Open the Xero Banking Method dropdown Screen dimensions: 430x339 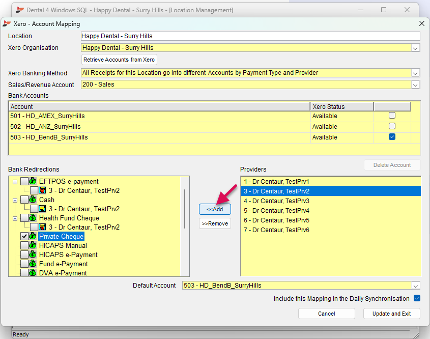(x=415, y=73)
